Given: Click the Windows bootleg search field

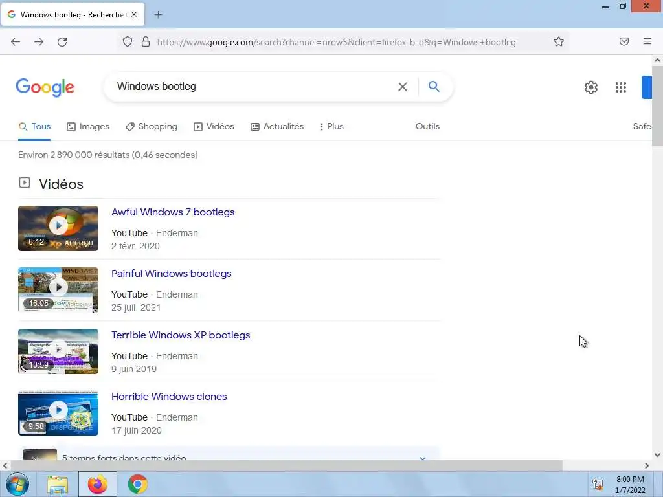Looking at the screenshot, I should [254, 87].
